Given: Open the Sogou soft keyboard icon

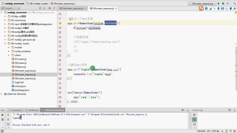Looking at the screenshot, I should point(223,8).
